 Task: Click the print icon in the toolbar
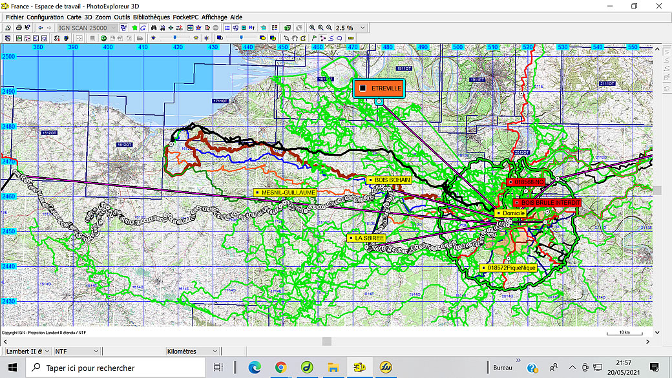(19, 28)
